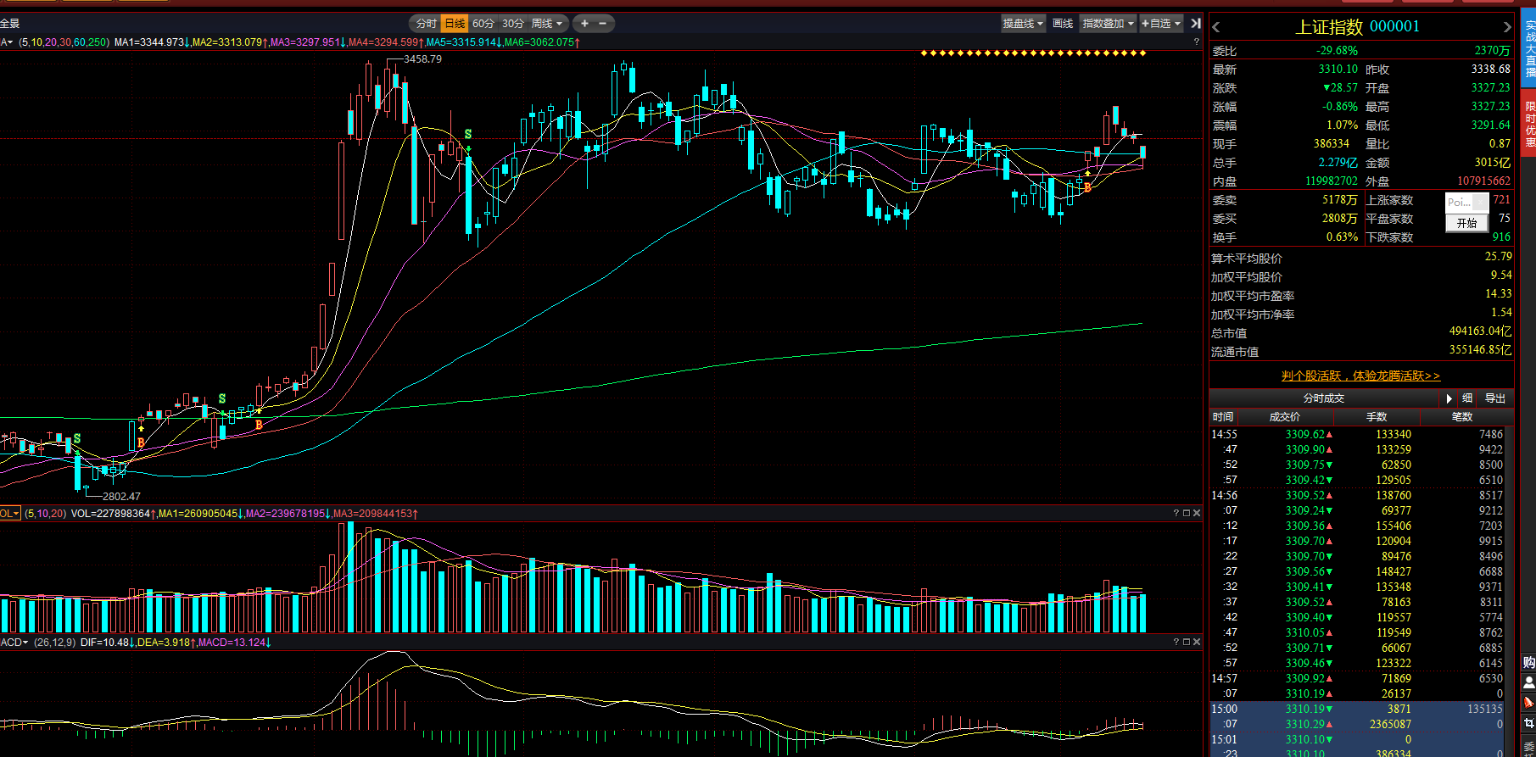
Task: Click the 时间 column header
Action: (1223, 416)
